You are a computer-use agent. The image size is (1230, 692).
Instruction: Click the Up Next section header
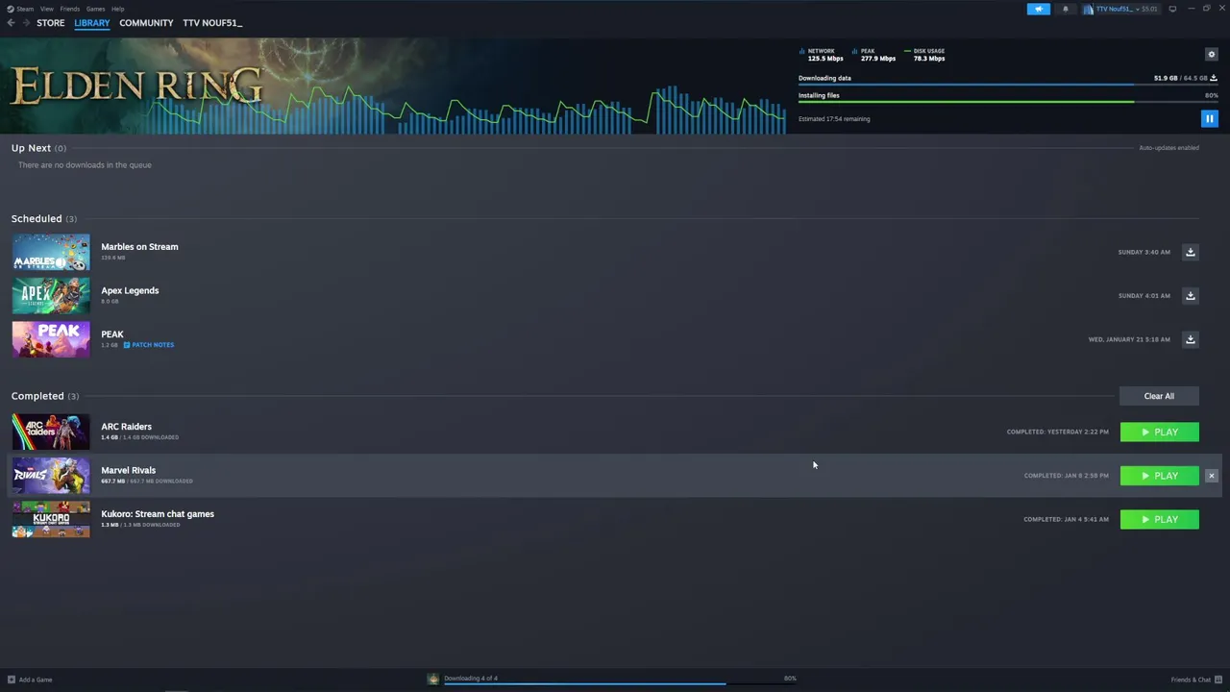[38, 148]
